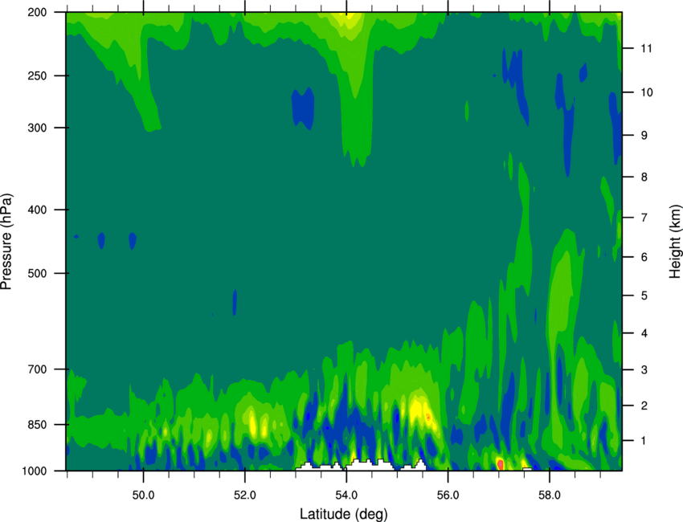Click the 11 km height tick label
Viewport: 683px width, 522px height.
pyautogui.click(x=646, y=48)
